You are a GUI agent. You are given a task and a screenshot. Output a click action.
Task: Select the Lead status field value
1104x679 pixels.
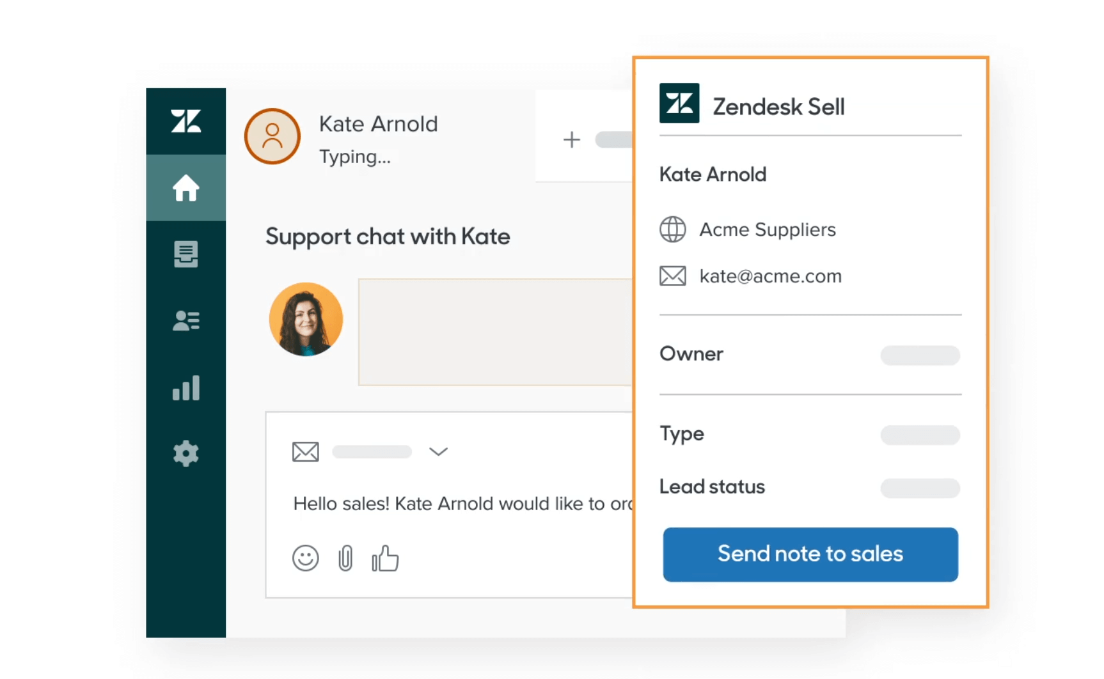point(920,488)
